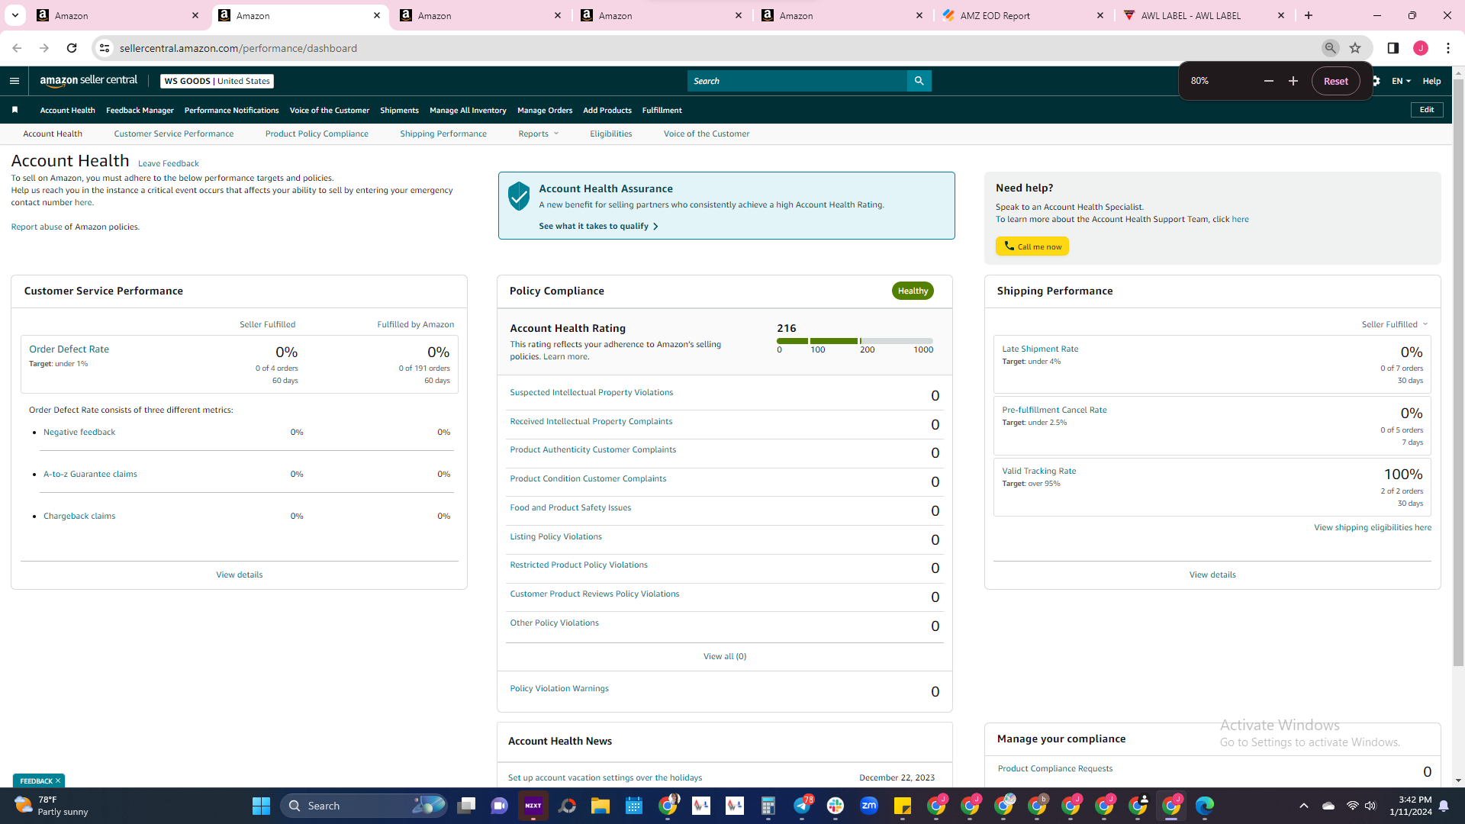Open the Seller Fulfilled dropdown in Shipping Performance

tap(1394, 324)
